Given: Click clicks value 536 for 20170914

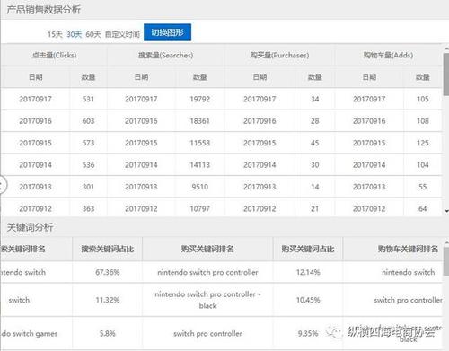Looking at the screenshot, I should 88,164.
